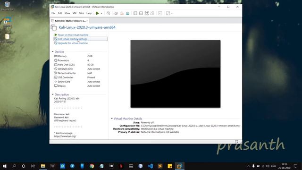This screenshot has height=170, width=302.
Task: Open the VM menu
Action: pyautogui.click(x=75, y=13)
